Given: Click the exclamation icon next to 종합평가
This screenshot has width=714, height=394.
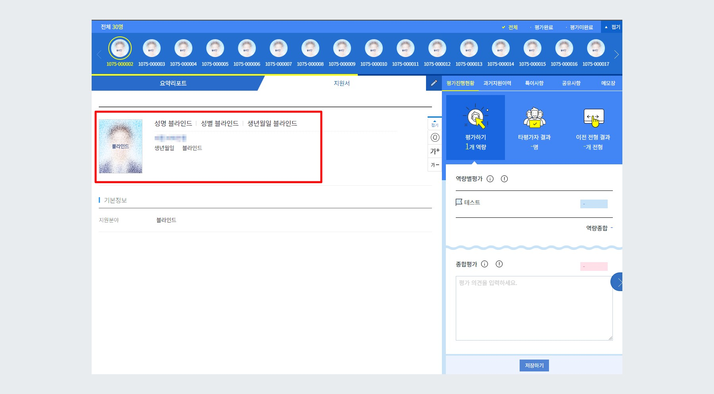Looking at the screenshot, I should (499, 264).
